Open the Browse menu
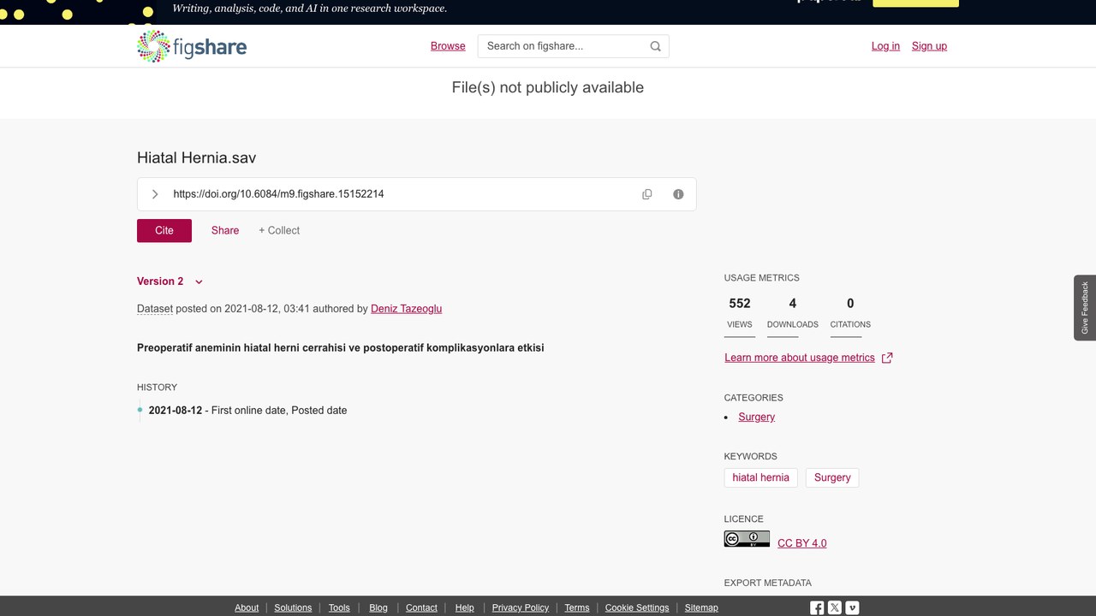 (448, 46)
